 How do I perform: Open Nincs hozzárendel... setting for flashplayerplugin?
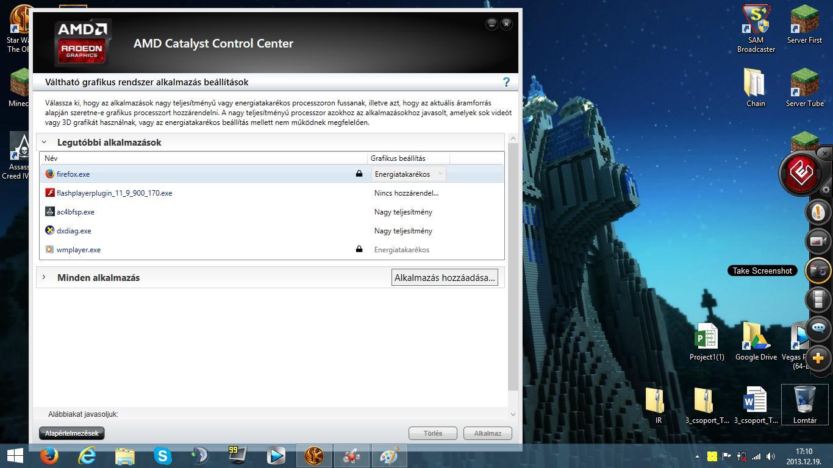(406, 193)
